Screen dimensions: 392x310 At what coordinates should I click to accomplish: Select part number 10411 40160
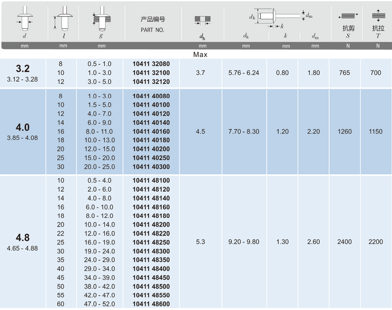click(151, 132)
